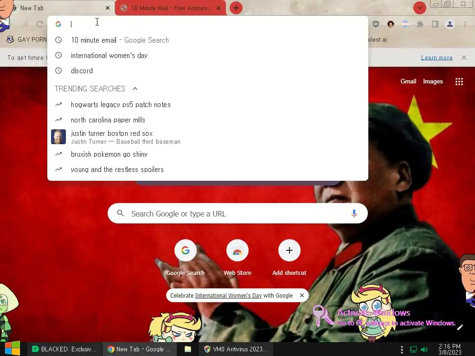The height and width of the screenshot is (356, 475).
Task: Select '10 minute email' suggestion
Action: click(x=208, y=40)
